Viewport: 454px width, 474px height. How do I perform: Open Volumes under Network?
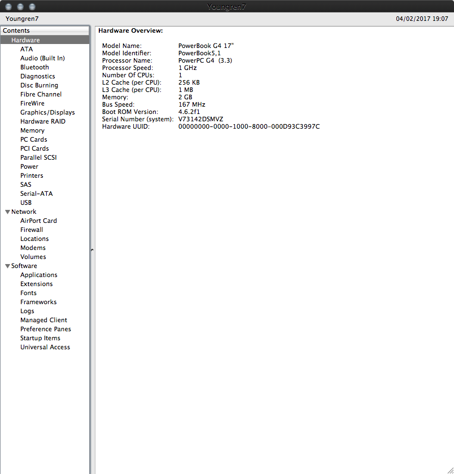coord(33,257)
